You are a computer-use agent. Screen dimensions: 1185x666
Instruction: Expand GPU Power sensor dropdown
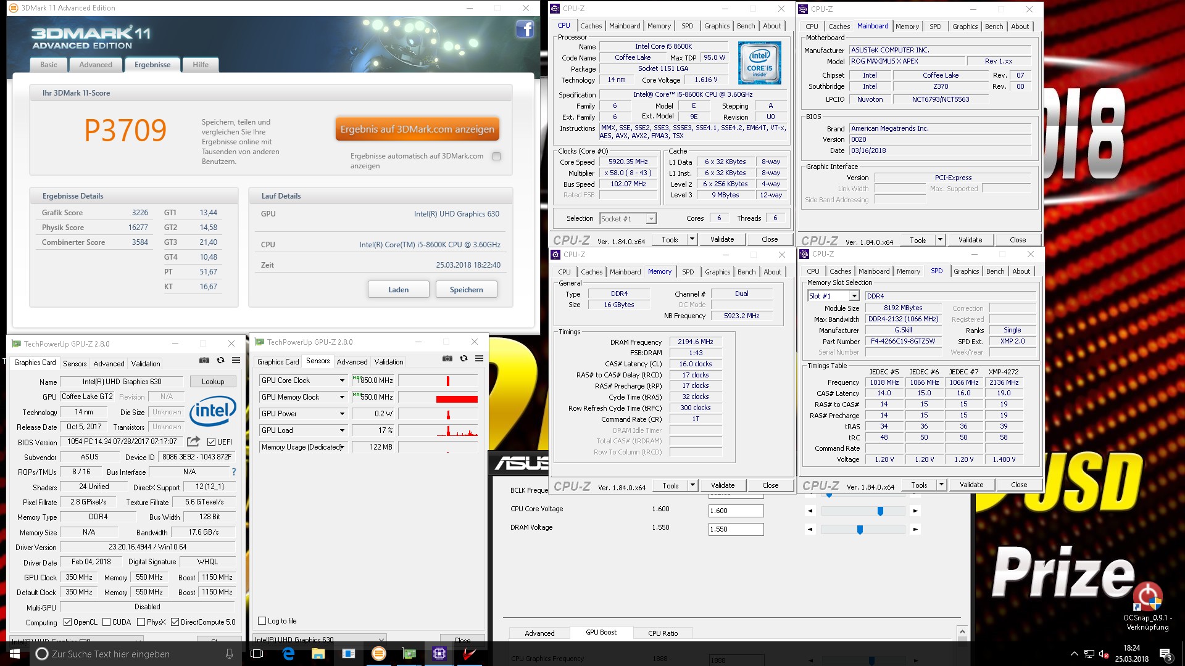342,414
